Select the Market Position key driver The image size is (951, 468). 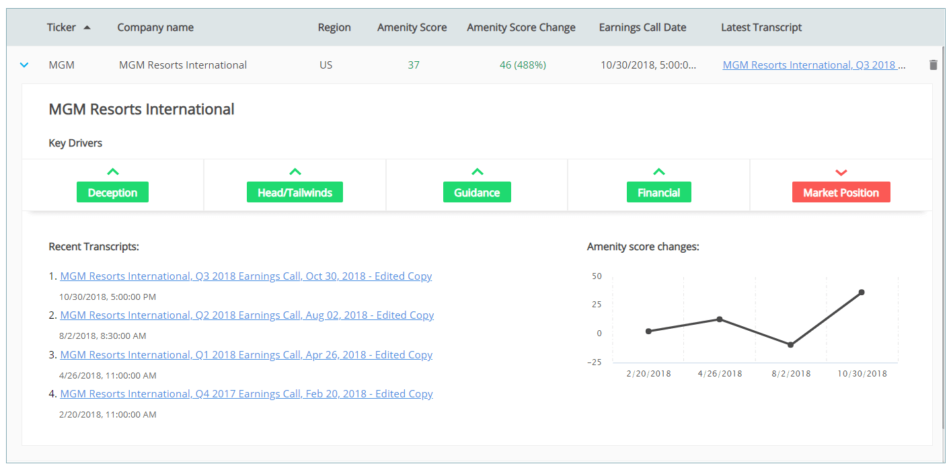click(x=841, y=192)
